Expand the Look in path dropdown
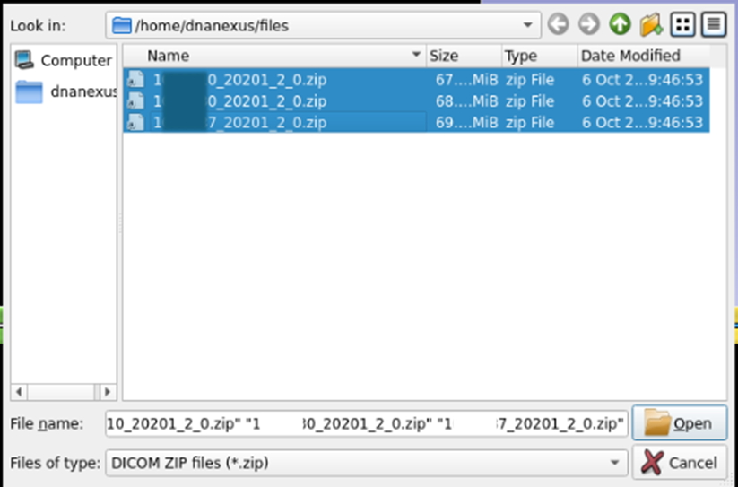Screen dimensions: 738x487 [528, 25]
